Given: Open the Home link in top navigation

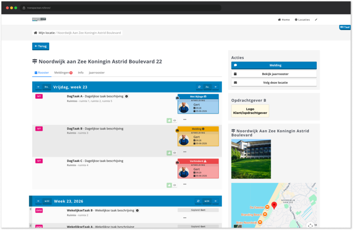Looking at the screenshot, I should pyautogui.click(x=284, y=20).
